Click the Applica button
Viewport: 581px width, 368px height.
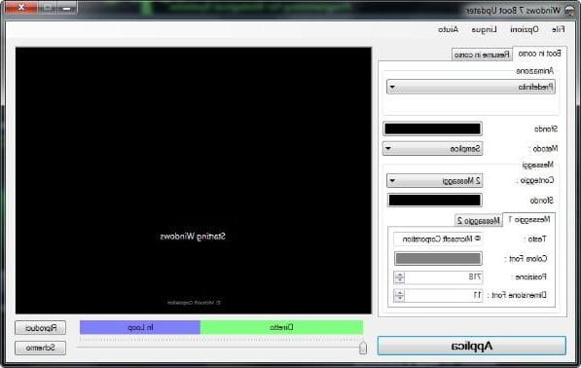tap(472, 346)
